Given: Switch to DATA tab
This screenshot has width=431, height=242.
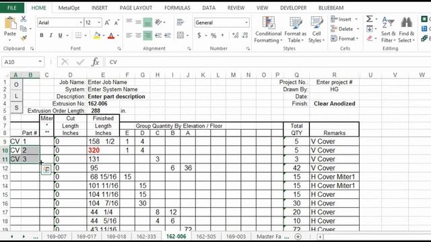Looking at the screenshot, I should point(209,8).
